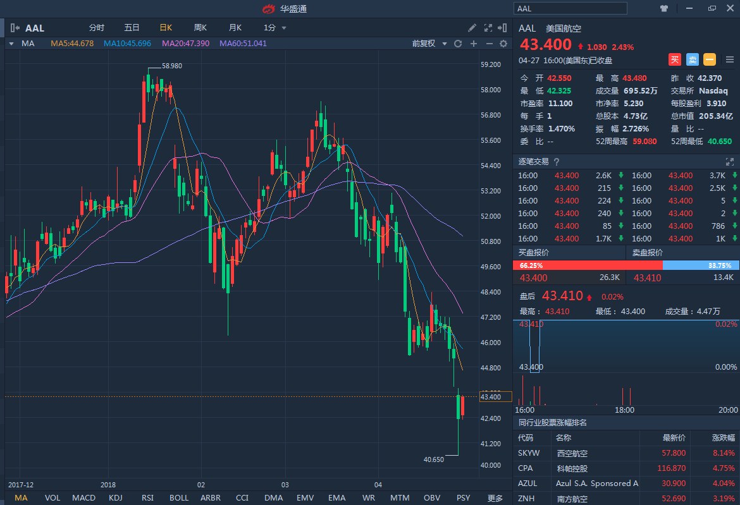Open the skin theme shirt icon
The width and height of the screenshot is (740, 505).
point(663,9)
